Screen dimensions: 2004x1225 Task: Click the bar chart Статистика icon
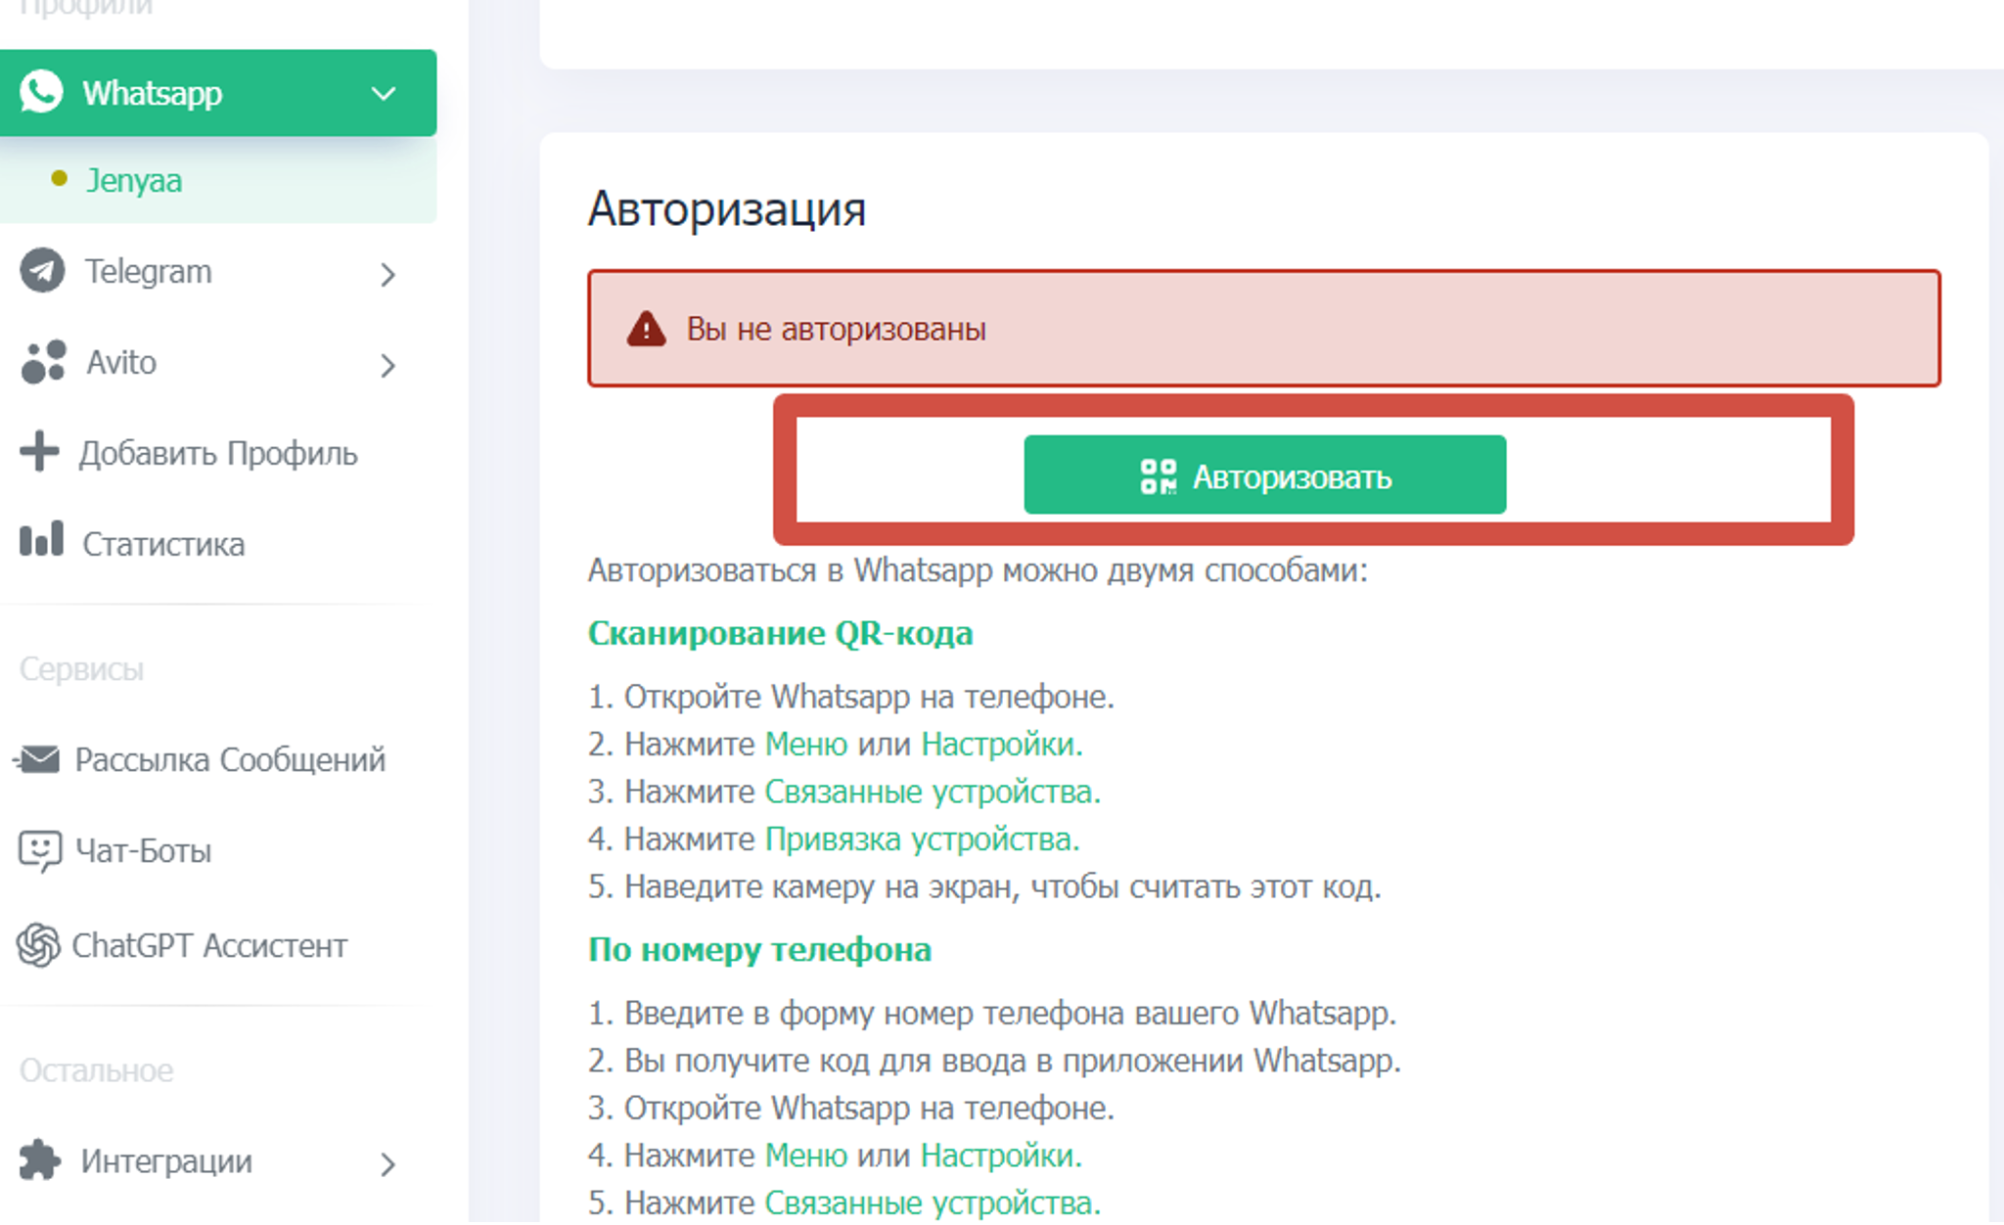click(x=41, y=538)
